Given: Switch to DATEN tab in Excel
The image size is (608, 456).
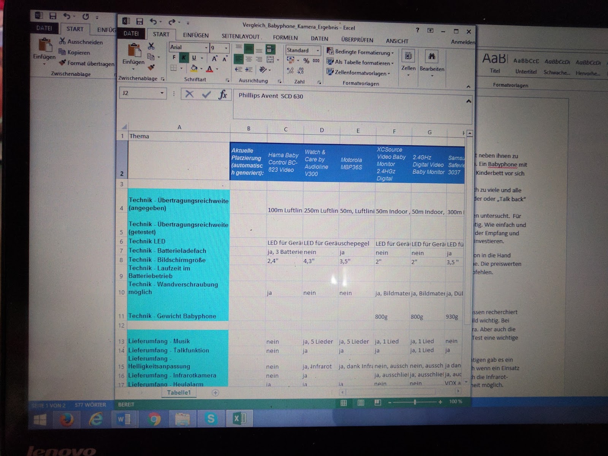Looking at the screenshot, I should pos(320,39).
